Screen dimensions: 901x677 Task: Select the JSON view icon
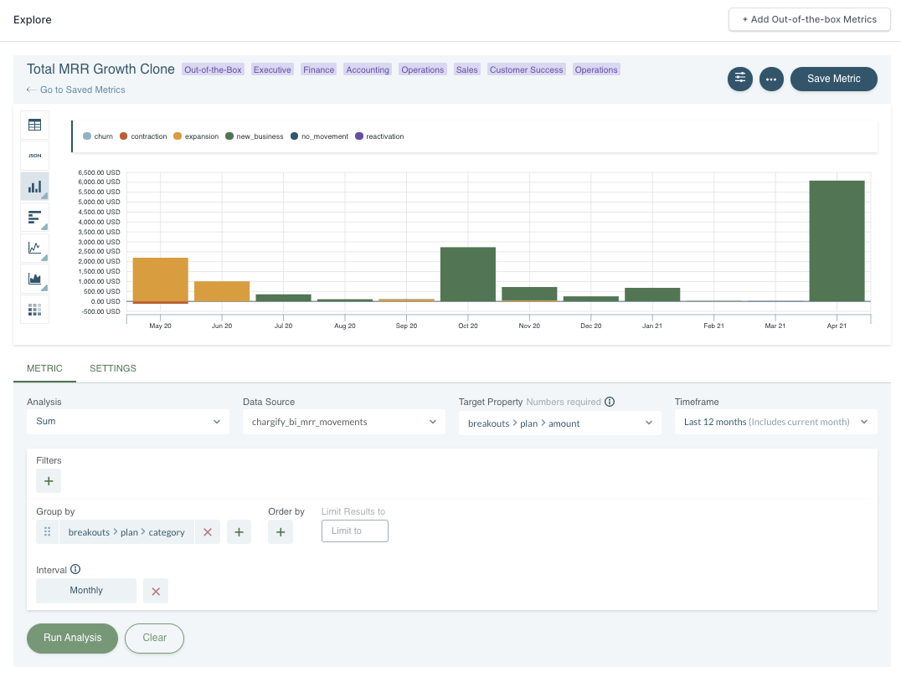[x=34, y=156]
